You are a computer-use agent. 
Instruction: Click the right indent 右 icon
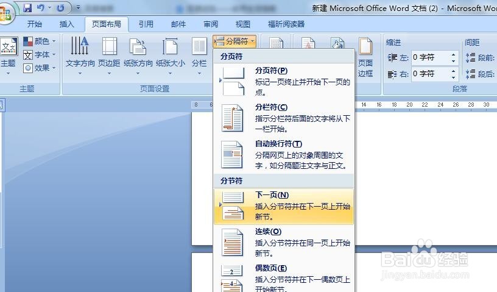point(392,74)
